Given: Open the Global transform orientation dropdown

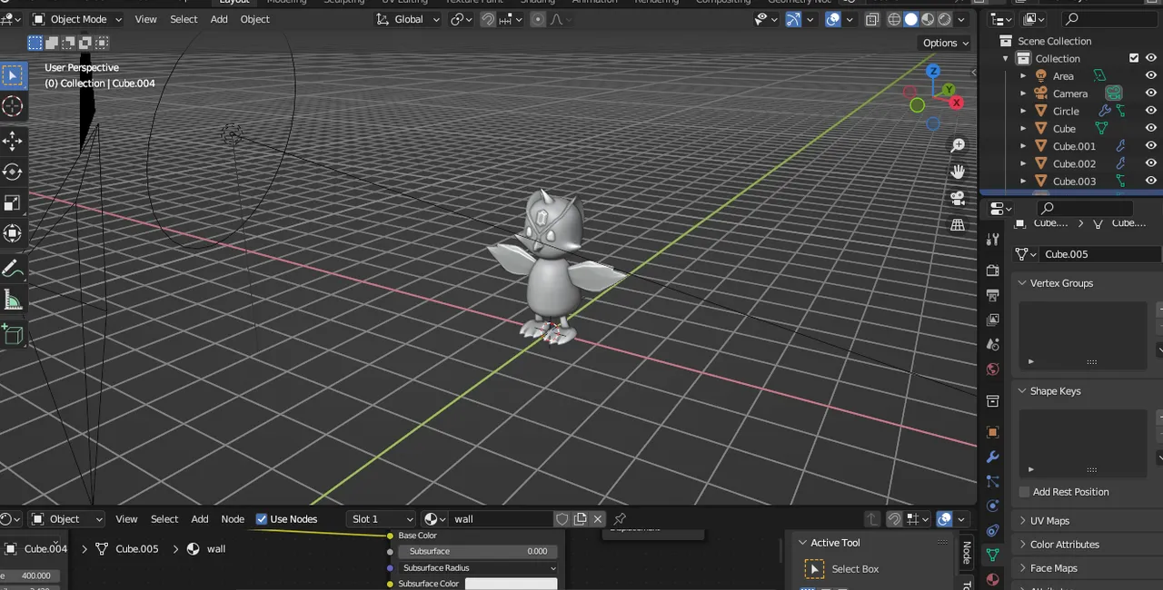Looking at the screenshot, I should pyautogui.click(x=408, y=19).
